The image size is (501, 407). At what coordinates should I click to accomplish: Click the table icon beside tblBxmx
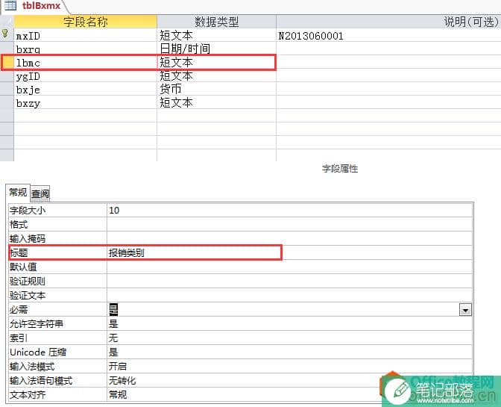point(10,5)
